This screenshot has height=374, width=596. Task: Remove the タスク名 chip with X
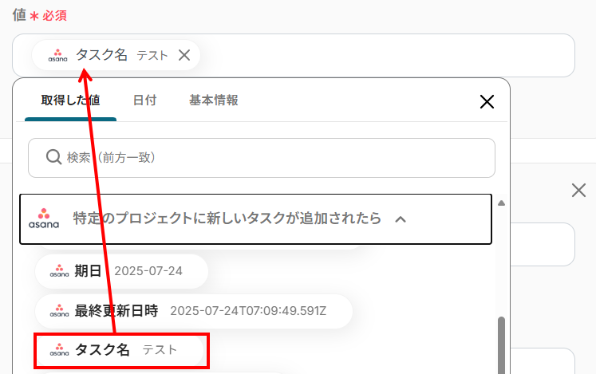[184, 55]
